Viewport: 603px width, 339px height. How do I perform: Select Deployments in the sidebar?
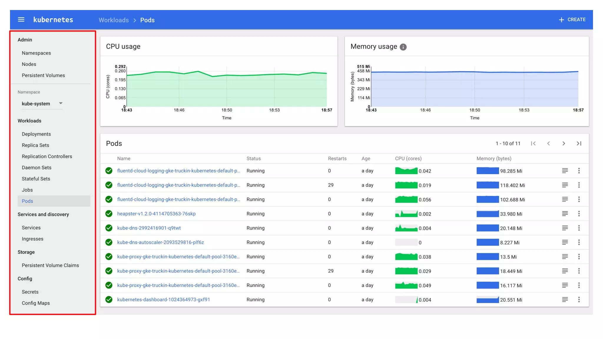36,134
